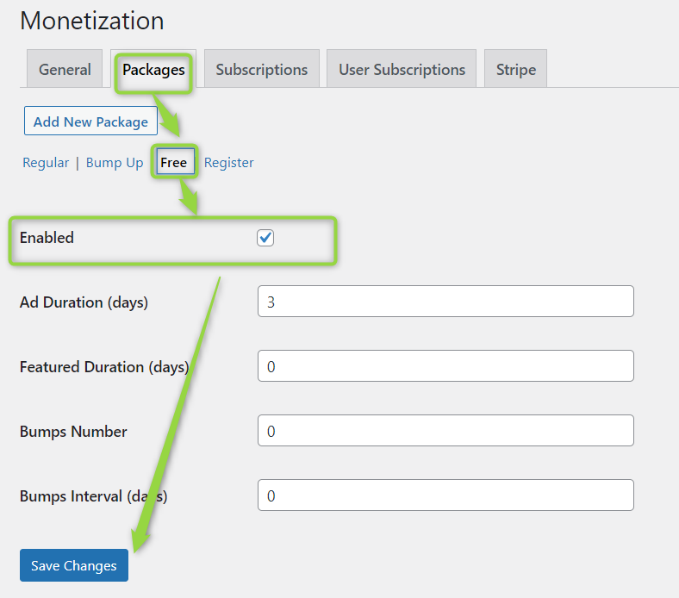
Task: Select the Bumps Interval input box
Action: (445, 495)
